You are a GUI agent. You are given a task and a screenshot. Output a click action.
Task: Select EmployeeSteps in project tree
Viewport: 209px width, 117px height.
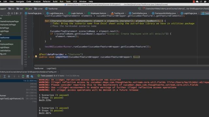(x=7, y=44)
